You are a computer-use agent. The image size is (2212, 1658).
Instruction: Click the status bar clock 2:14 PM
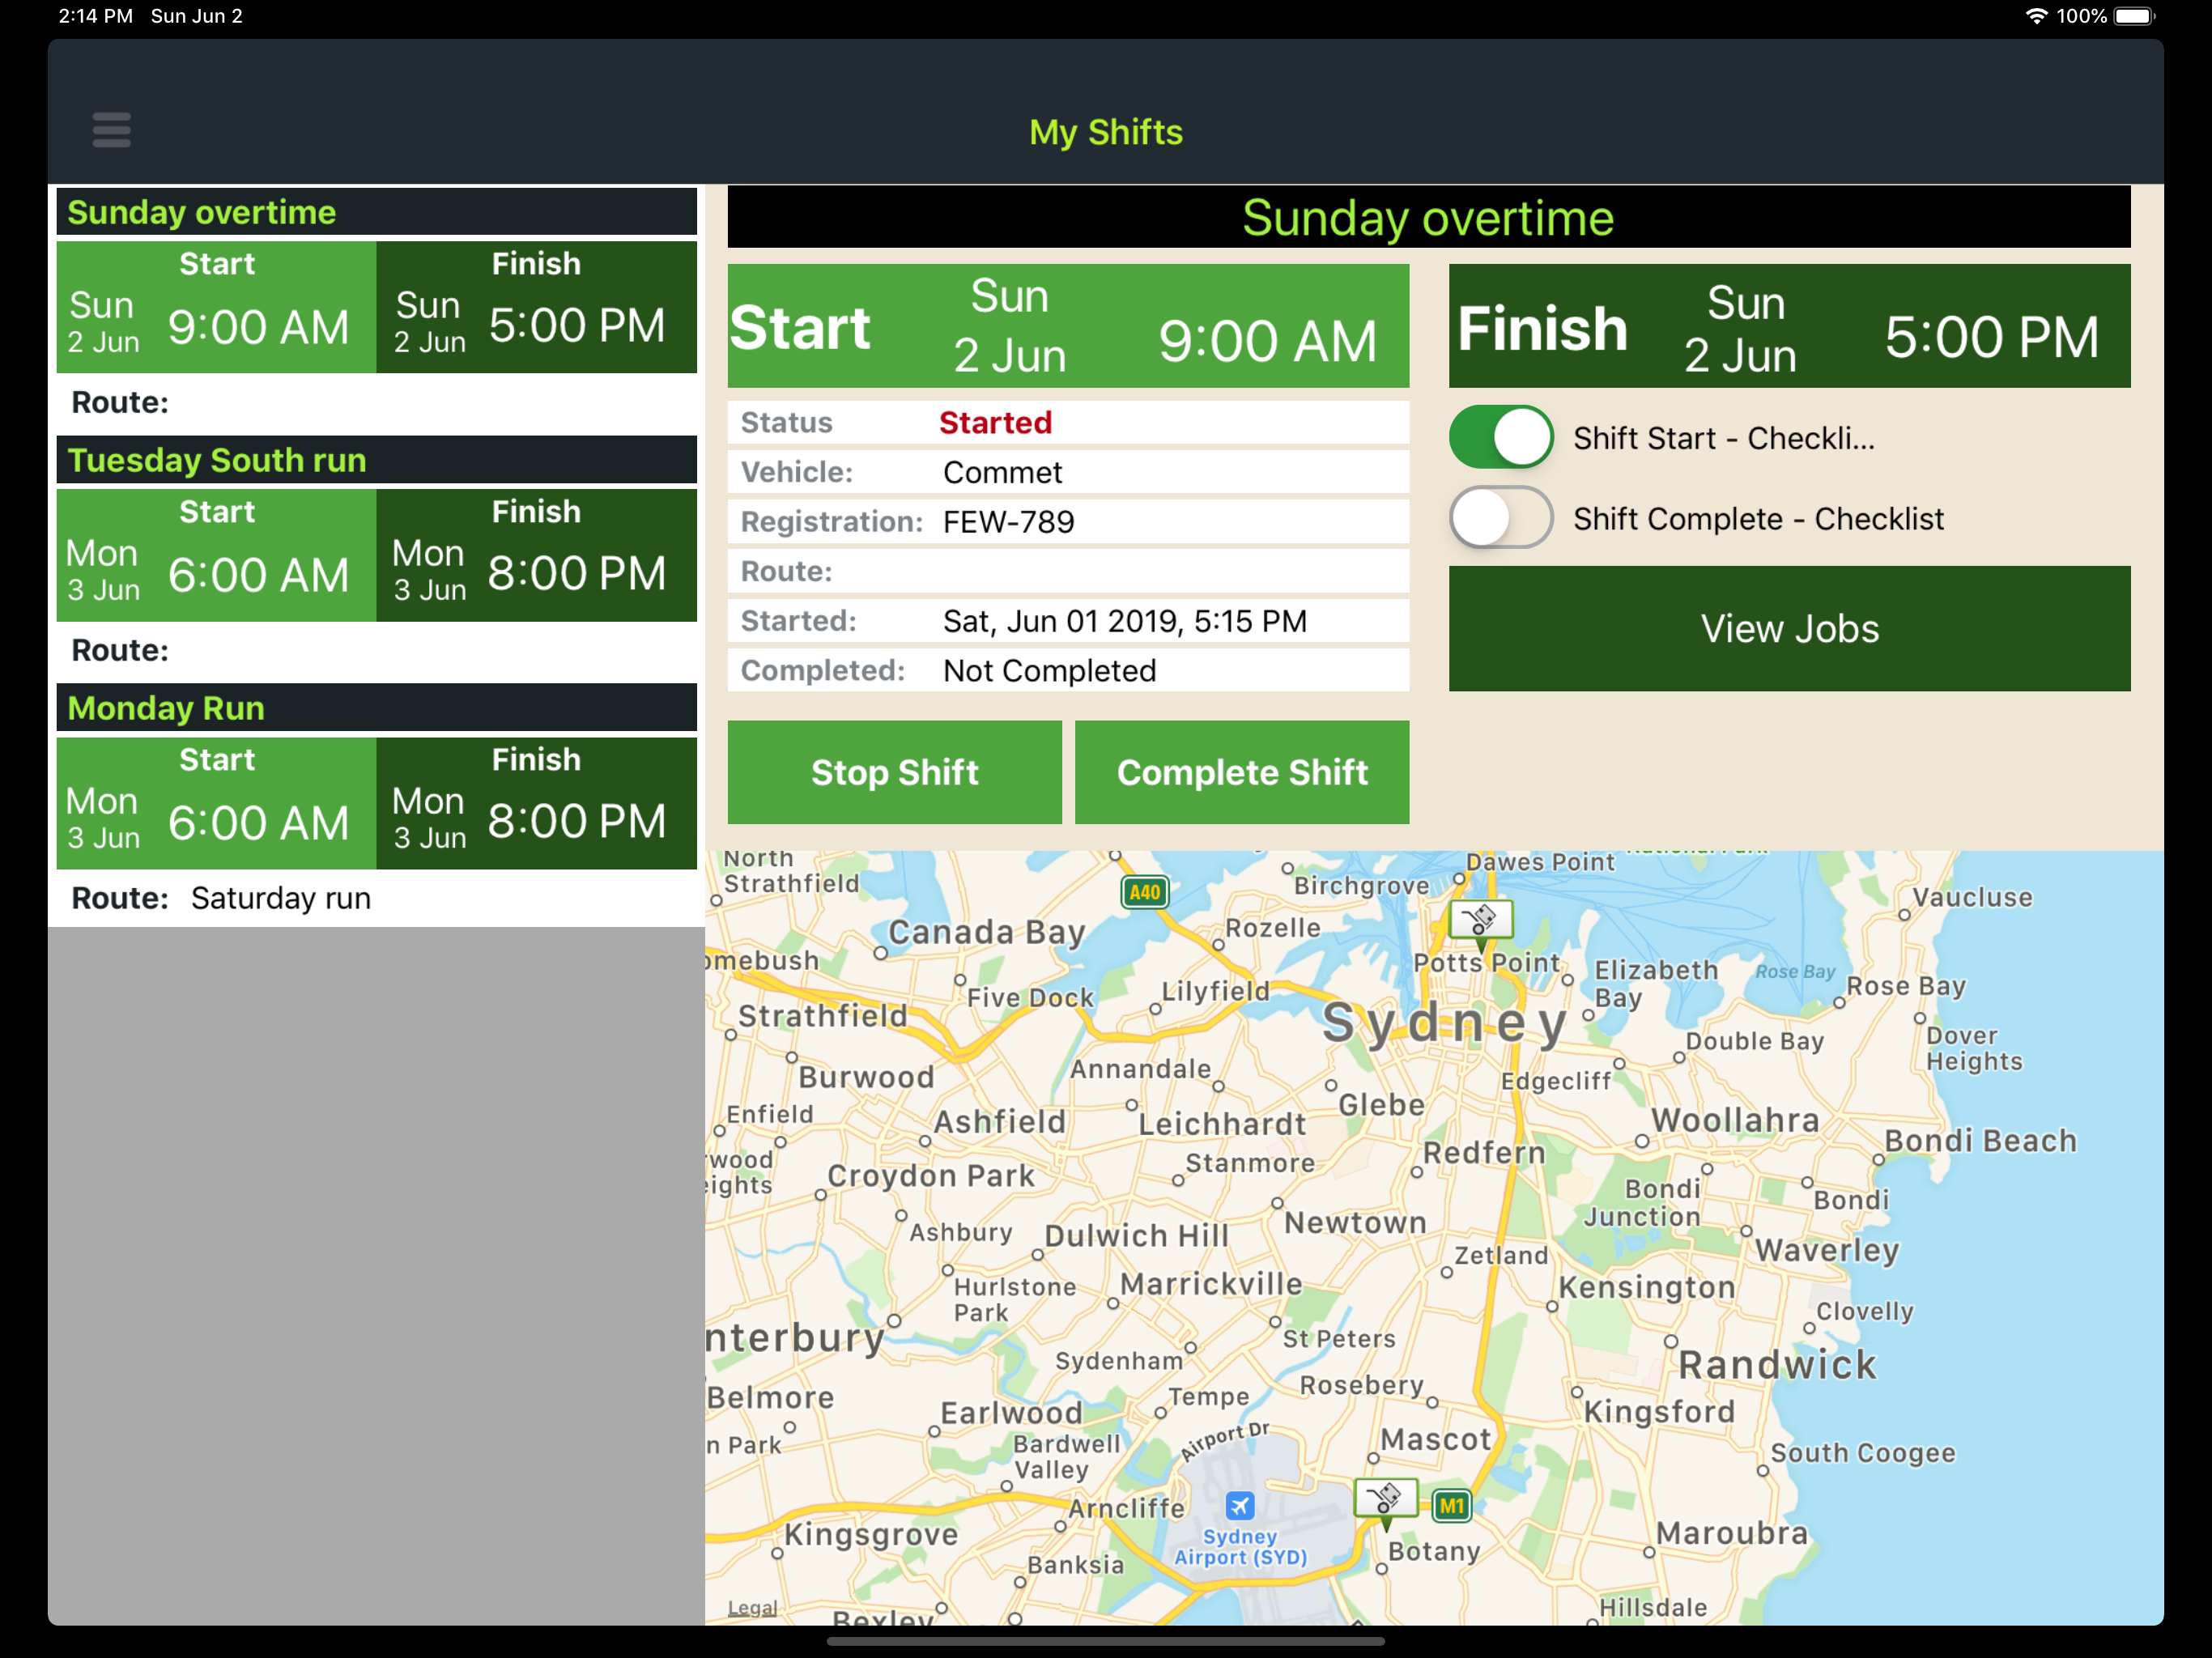pos(96,16)
